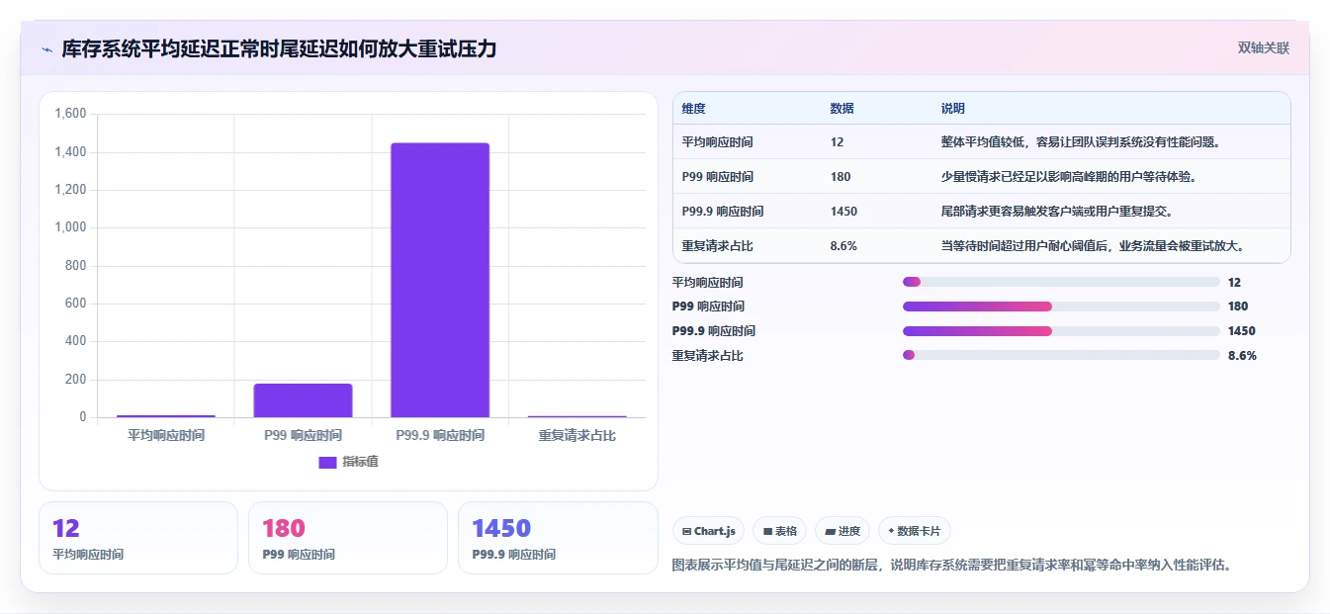Click the P99.9 响应时间 x-axis label
The width and height of the screenshot is (1330, 614).
point(440,435)
